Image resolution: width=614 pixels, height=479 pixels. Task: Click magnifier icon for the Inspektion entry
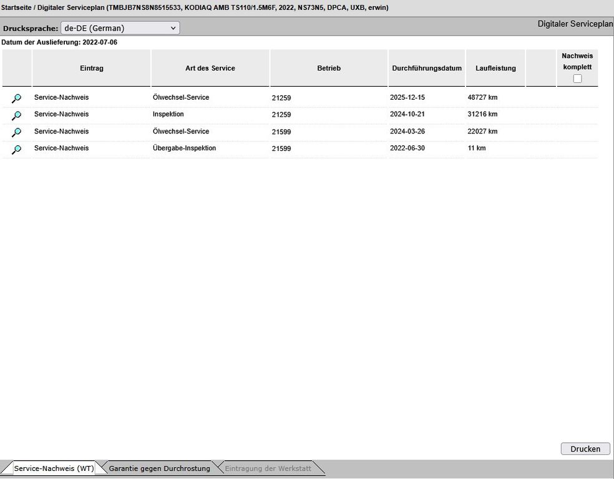coord(17,115)
